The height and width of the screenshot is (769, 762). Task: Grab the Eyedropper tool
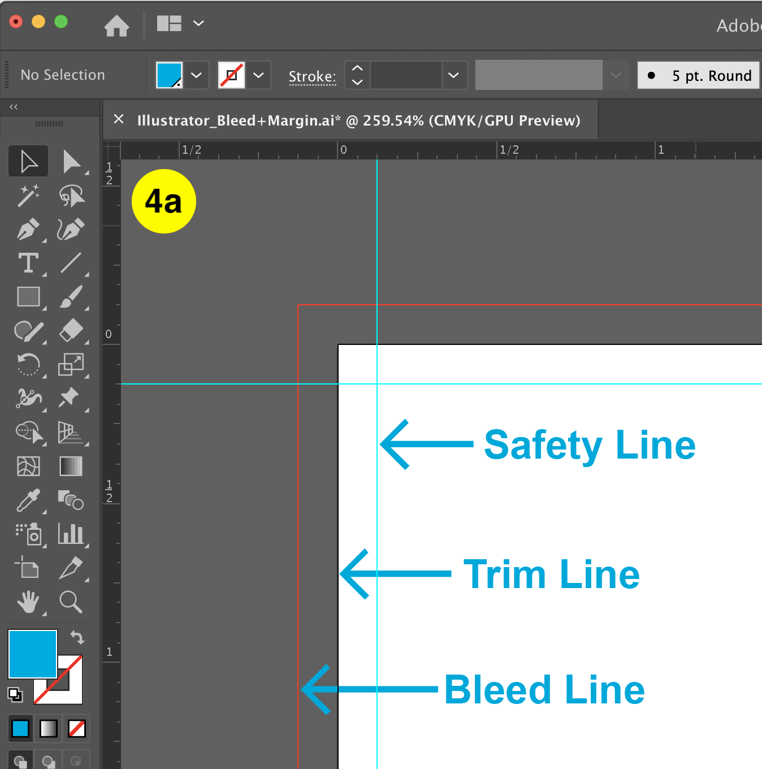[x=28, y=500]
